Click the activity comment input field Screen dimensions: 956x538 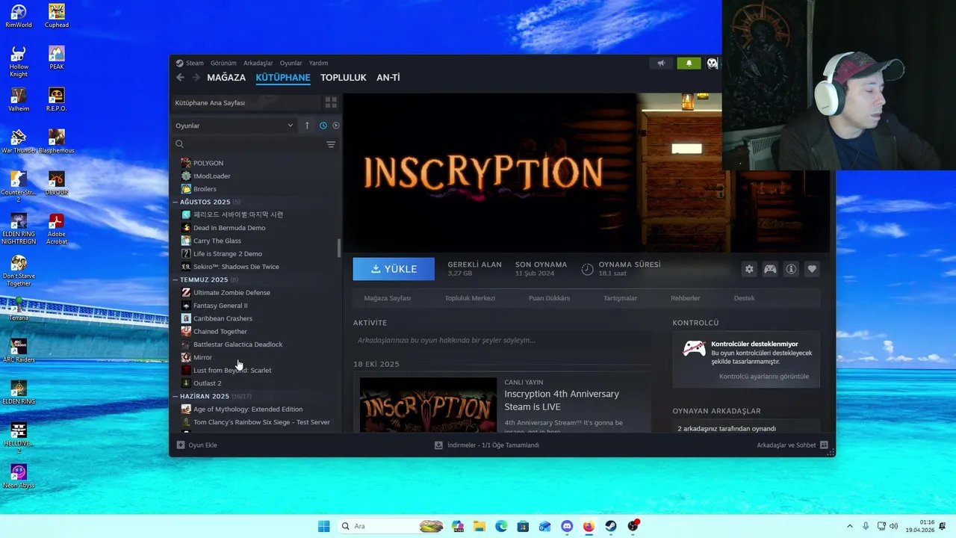click(502, 340)
